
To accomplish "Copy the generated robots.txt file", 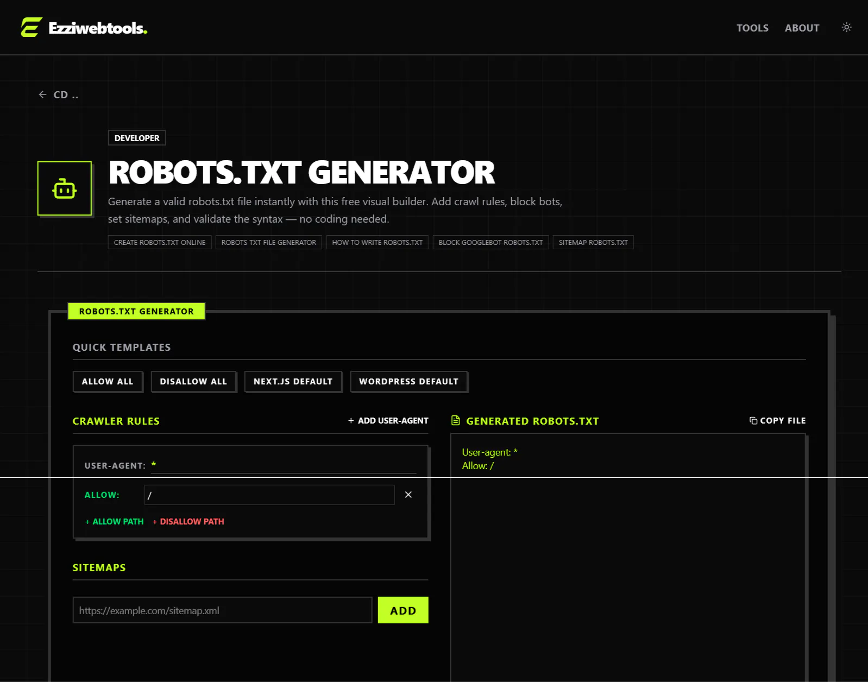I will 777,420.
